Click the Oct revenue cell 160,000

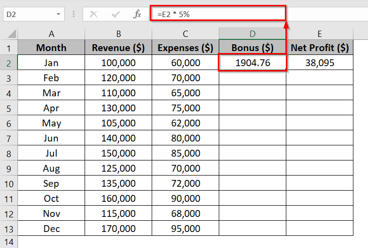pyautogui.click(x=118, y=198)
